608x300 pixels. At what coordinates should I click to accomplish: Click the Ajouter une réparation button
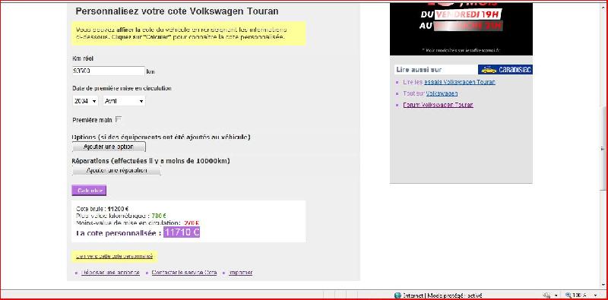coord(116,171)
